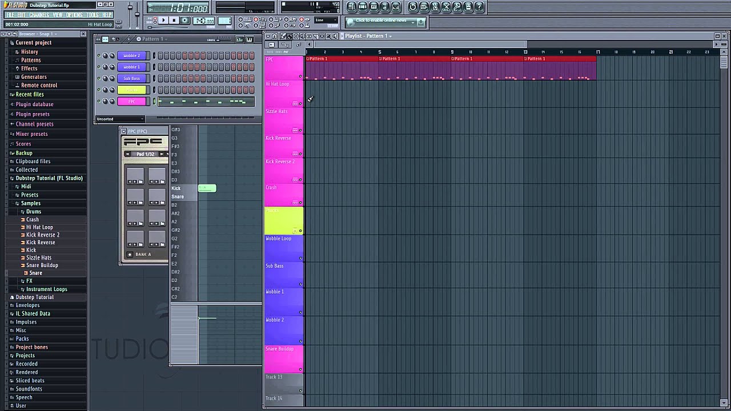Image resolution: width=731 pixels, height=411 pixels.
Task: Show the Browser using its top toolbar icon
Action: coord(384,7)
